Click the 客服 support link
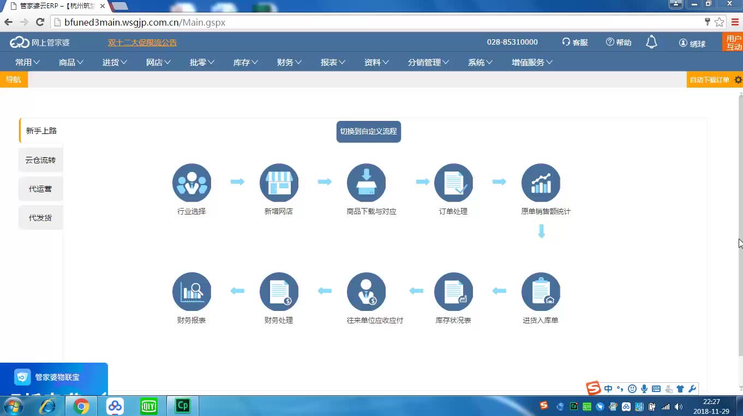Image resolution: width=743 pixels, height=416 pixels. tap(575, 42)
